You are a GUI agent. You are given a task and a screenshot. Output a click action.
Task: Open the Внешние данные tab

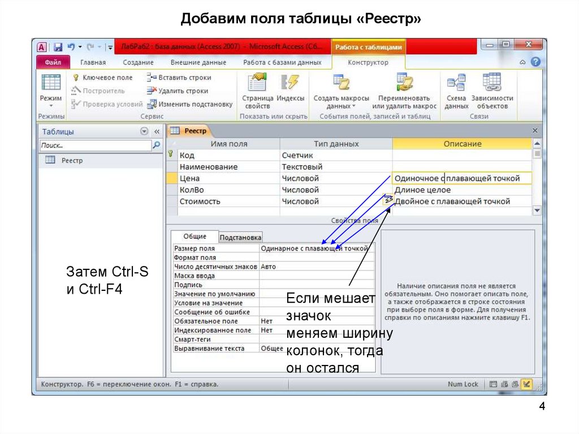(x=198, y=62)
